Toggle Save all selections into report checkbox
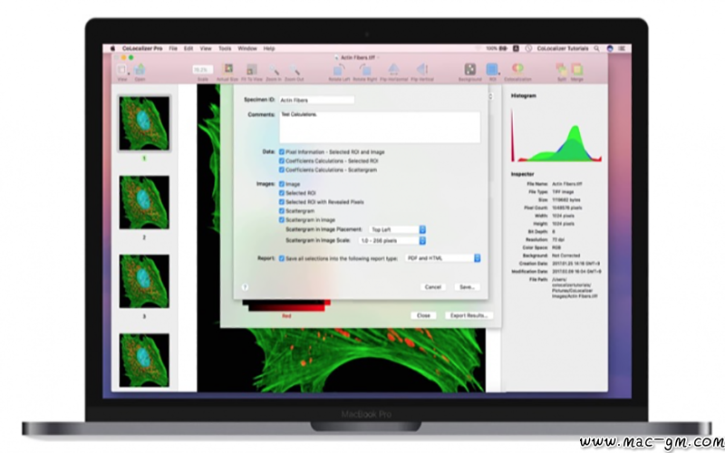 pos(282,258)
